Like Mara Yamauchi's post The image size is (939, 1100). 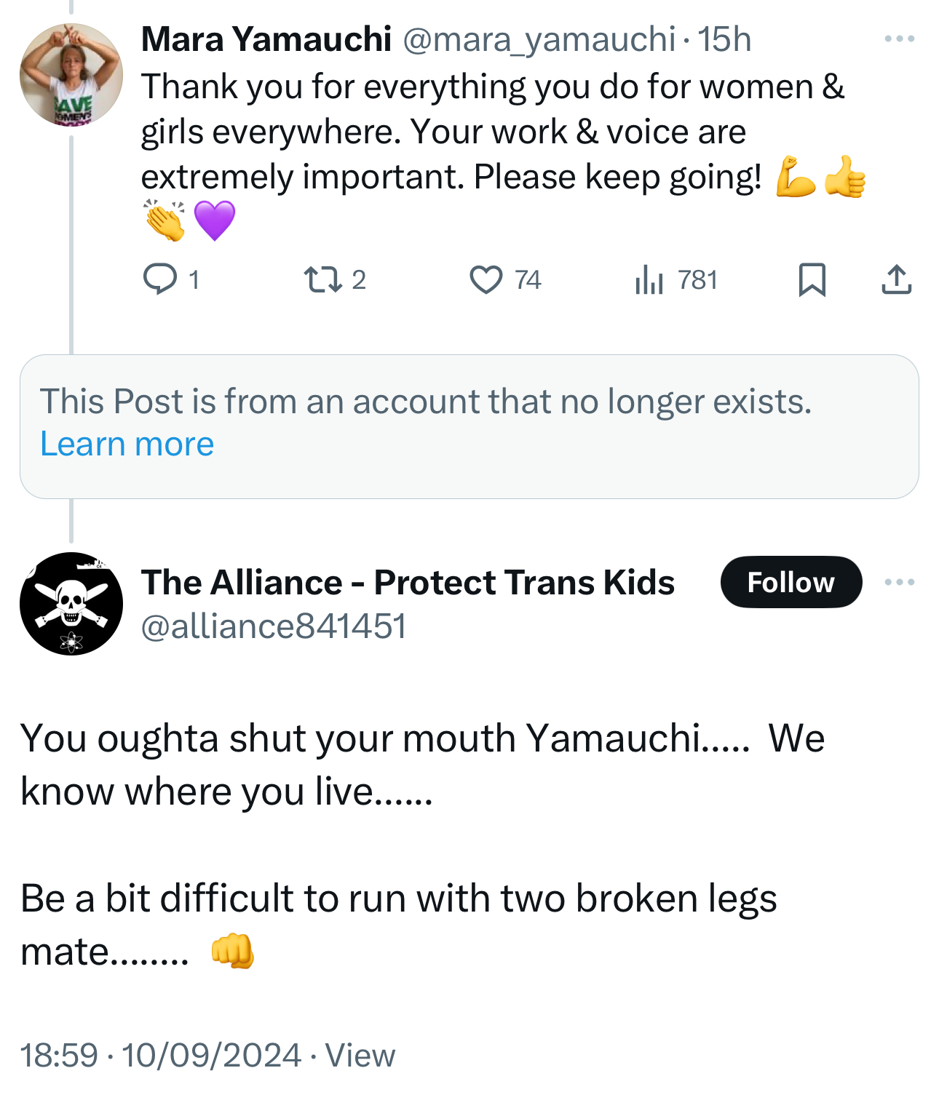click(x=486, y=279)
